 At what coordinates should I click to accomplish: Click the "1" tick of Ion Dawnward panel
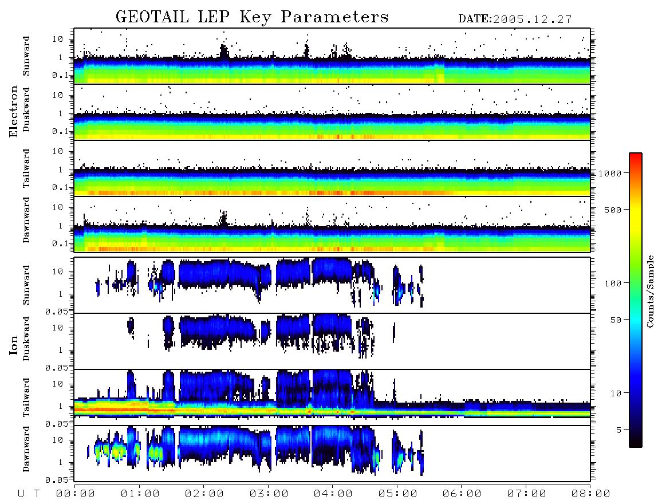[x=61, y=462]
